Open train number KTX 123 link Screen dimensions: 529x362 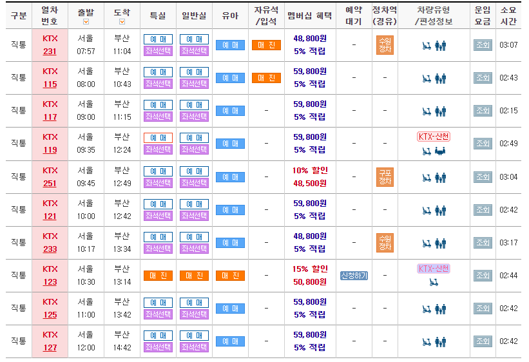[x=50, y=282]
